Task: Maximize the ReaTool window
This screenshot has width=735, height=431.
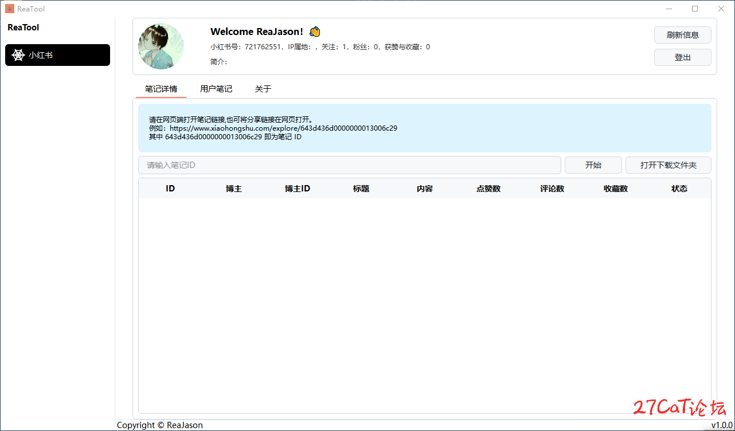Action: (x=695, y=9)
